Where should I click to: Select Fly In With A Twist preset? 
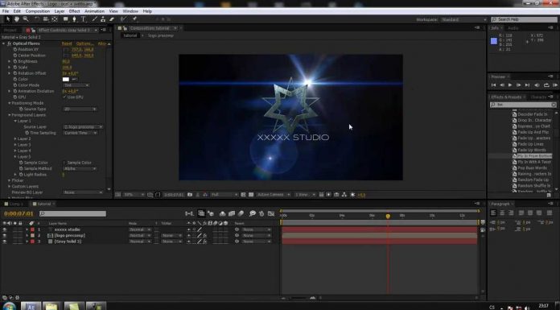[x=534, y=162]
